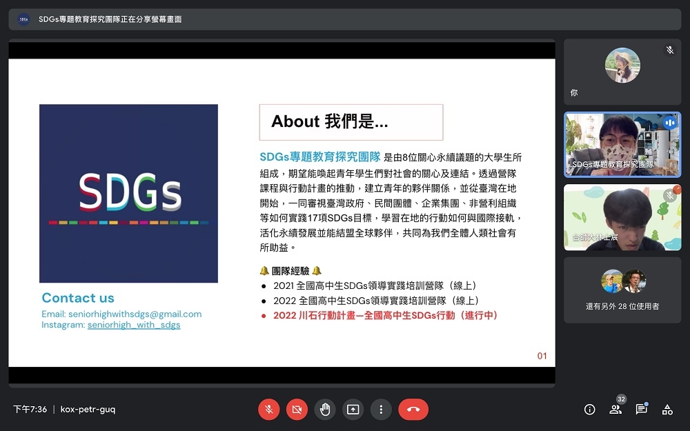
Task: Click the blue SDGs專題教育探究團隊 text in the slide
Action: pos(320,157)
